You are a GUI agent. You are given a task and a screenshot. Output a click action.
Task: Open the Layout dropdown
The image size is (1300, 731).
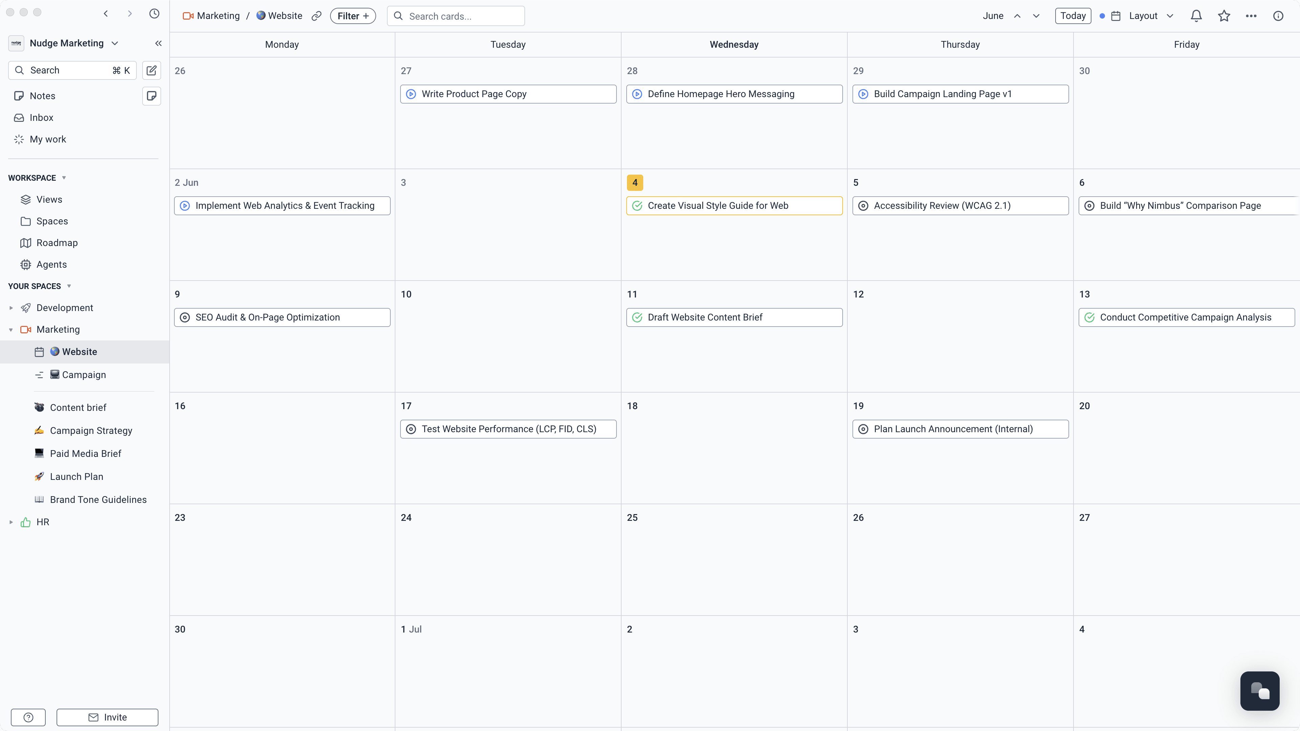1143,16
